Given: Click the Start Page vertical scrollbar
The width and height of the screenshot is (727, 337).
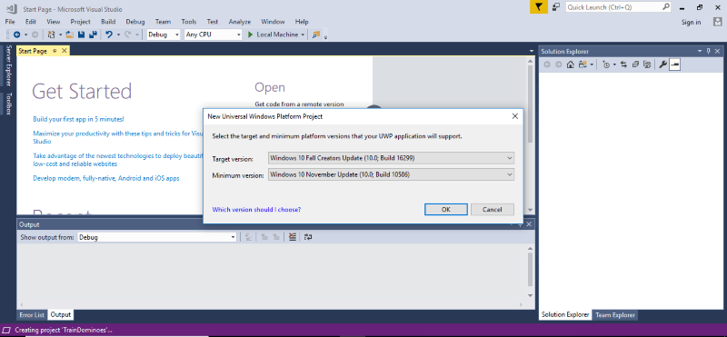Looking at the screenshot, I should [531, 136].
